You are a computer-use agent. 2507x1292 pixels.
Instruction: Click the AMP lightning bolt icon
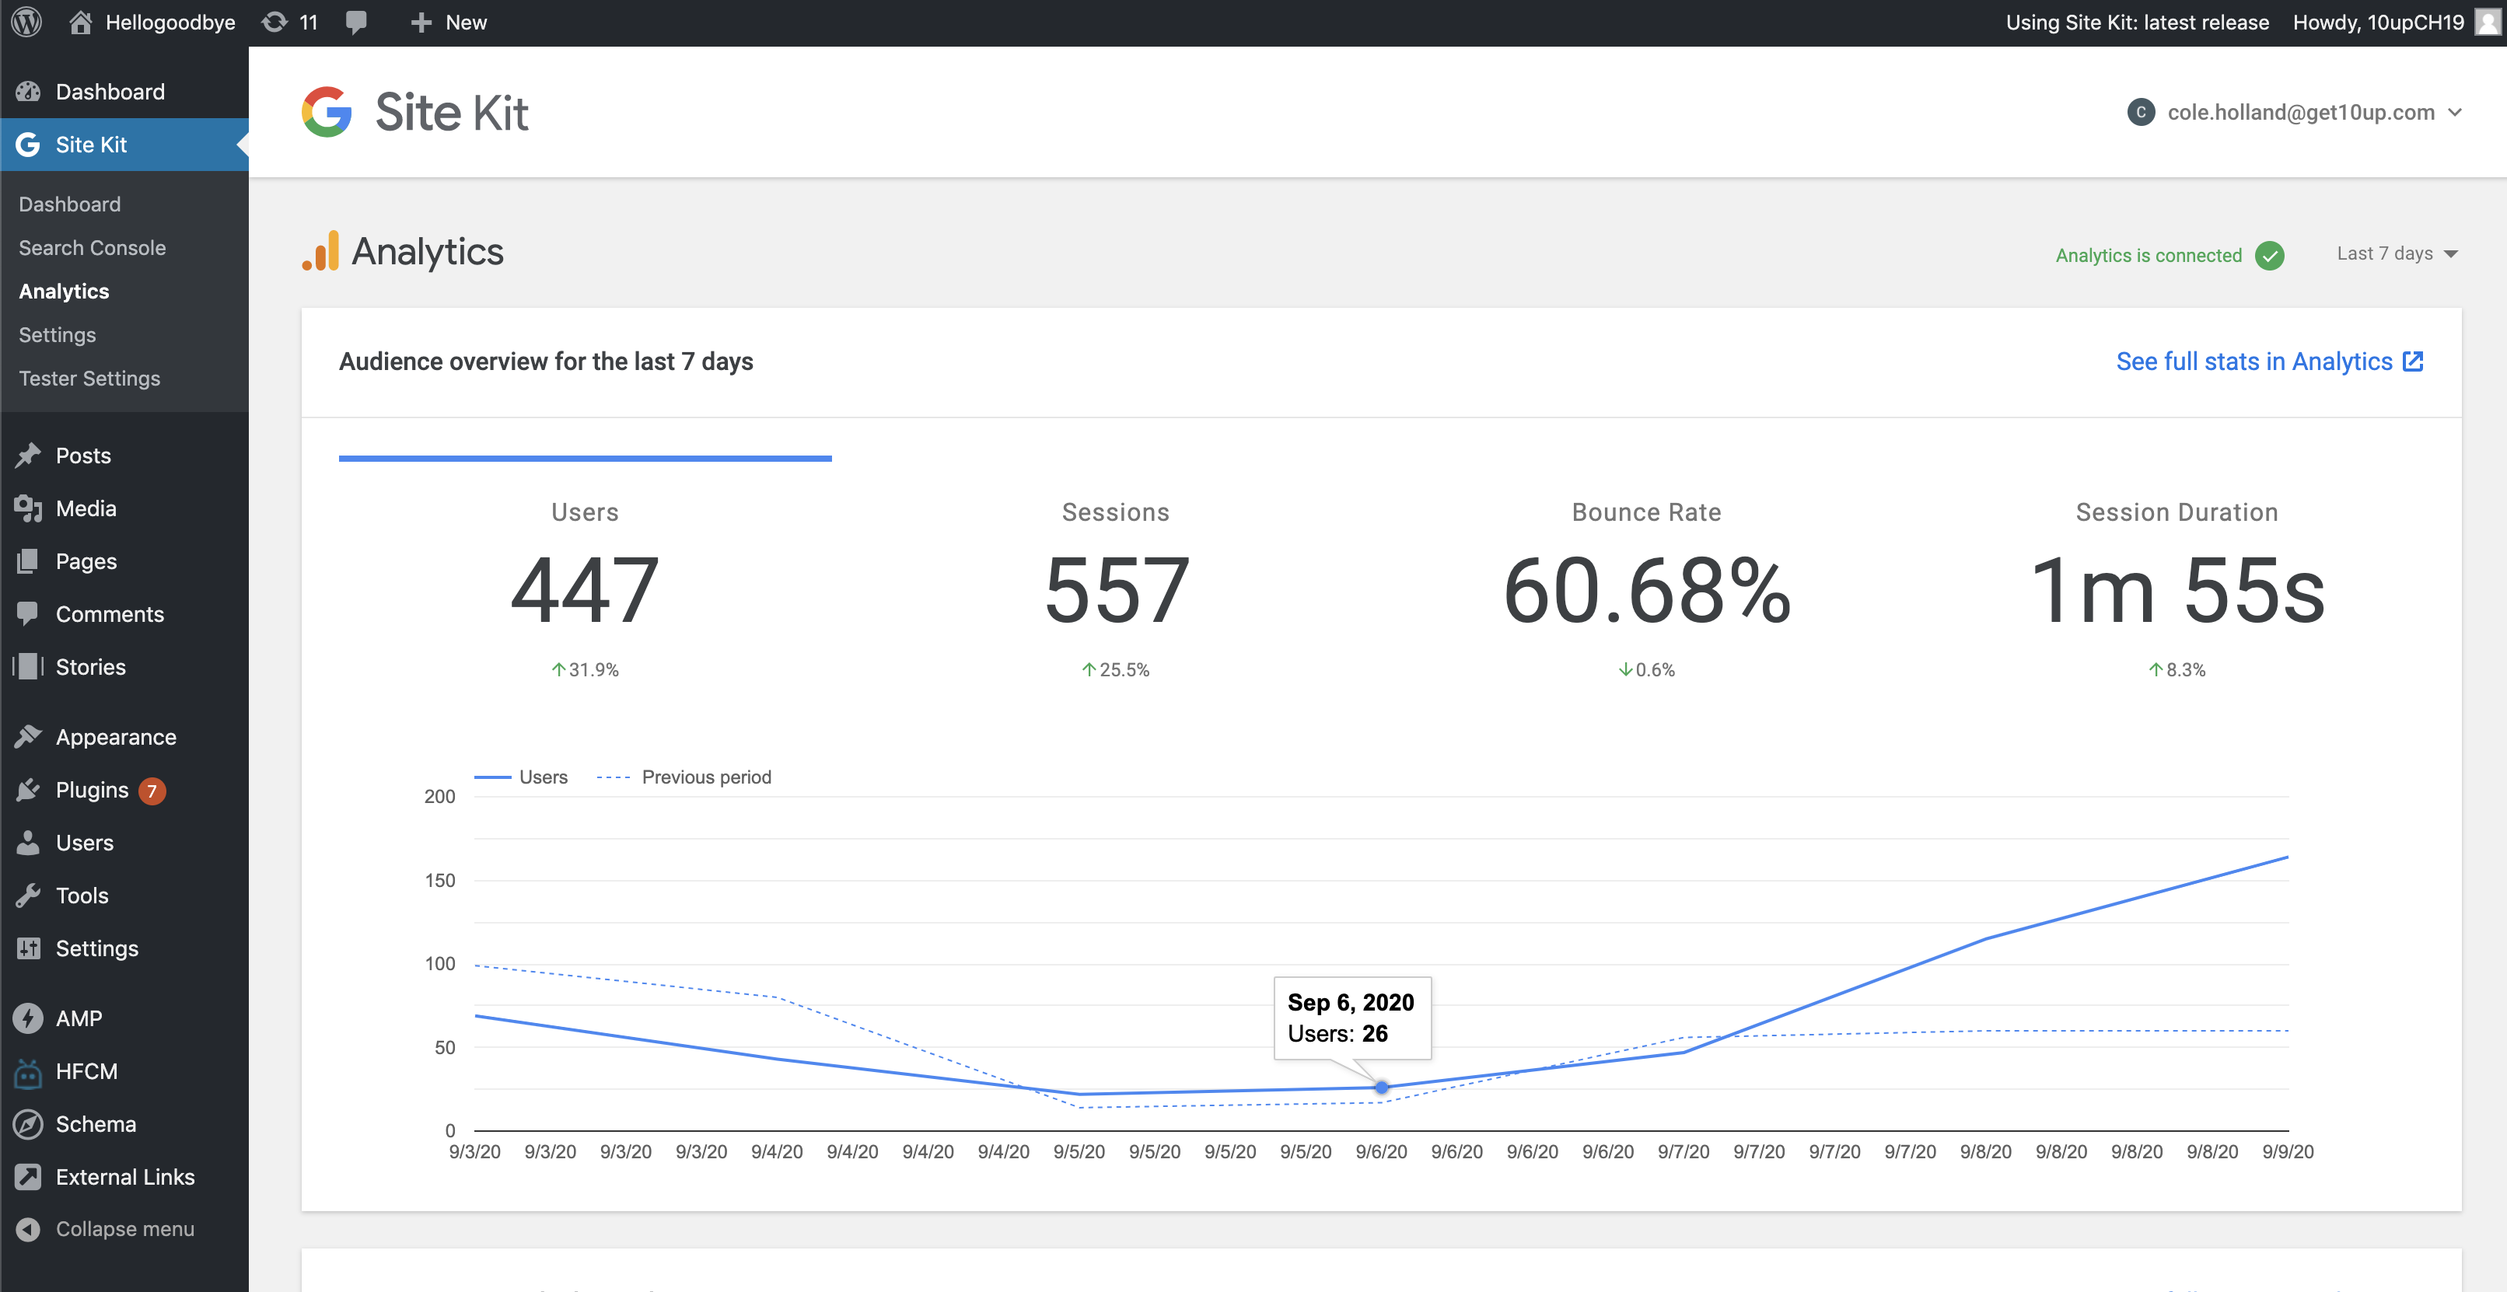[28, 1018]
